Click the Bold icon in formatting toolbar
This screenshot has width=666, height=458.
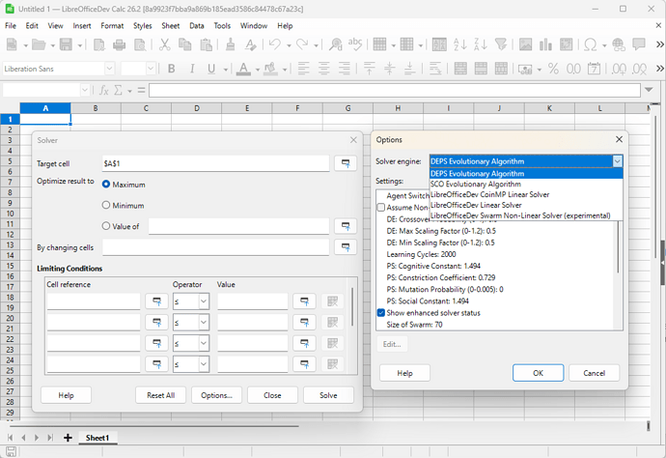[x=172, y=69]
